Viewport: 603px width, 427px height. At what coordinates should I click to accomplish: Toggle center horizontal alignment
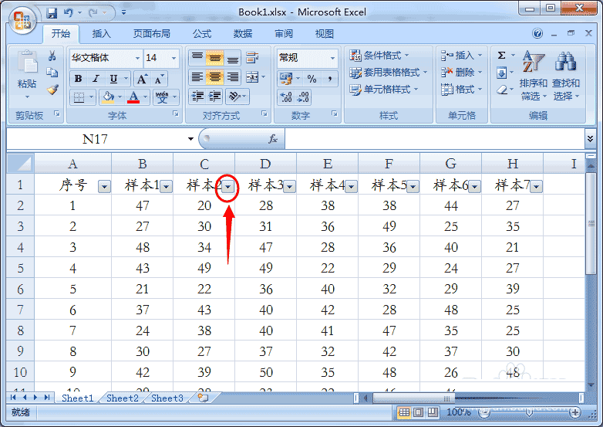tap(214, 77)
